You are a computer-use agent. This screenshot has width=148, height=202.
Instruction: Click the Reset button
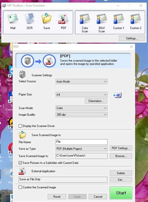click(57, 197)
